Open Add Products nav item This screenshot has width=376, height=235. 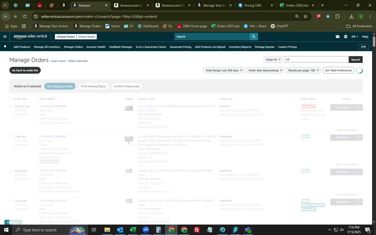(22, 47)
